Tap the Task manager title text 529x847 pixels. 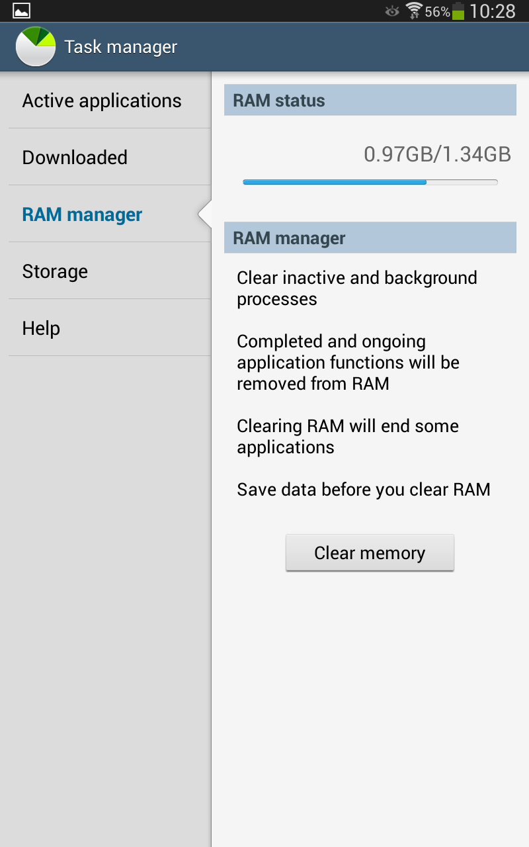121,47
